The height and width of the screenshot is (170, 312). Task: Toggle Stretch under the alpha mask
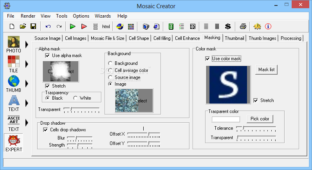47,86
